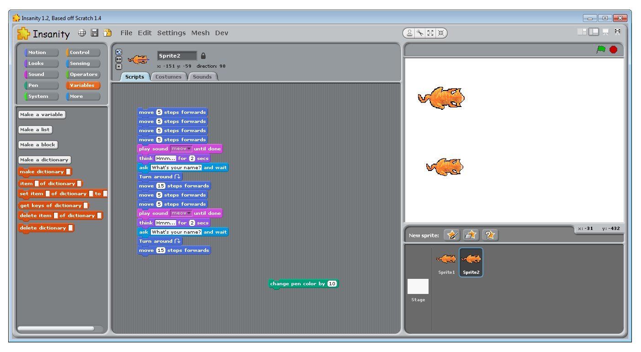Click the delete item of dictionary block
Screen dimensions: 641x352
click(61, 216)
